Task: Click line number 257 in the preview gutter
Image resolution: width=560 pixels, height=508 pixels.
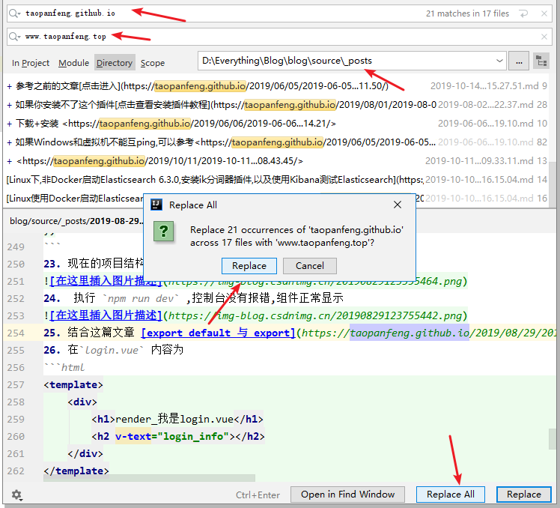Action: pyautogui.click(x=16, y=385)
